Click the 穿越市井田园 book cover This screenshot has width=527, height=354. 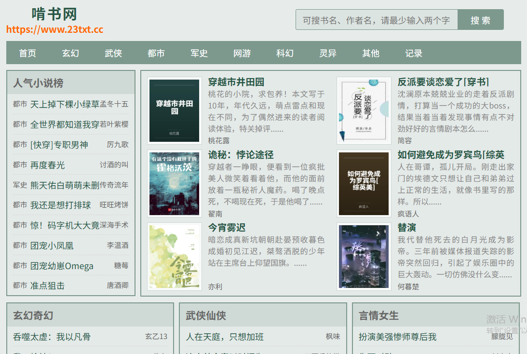pyautogui.click(x=175, y=110)
